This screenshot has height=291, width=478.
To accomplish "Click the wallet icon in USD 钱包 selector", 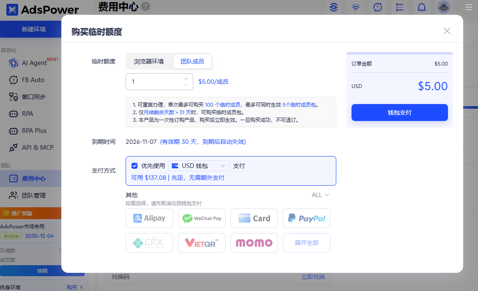I will (175, 166).
